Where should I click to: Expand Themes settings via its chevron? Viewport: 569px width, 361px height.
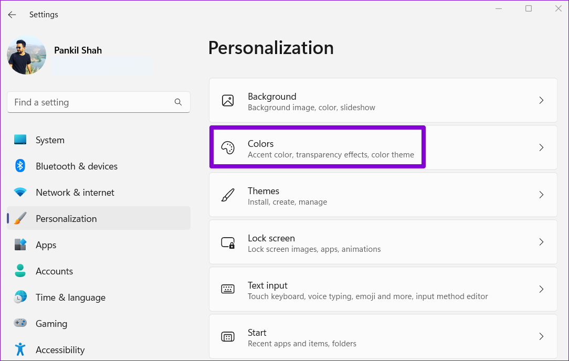click(x=541, y=195)
